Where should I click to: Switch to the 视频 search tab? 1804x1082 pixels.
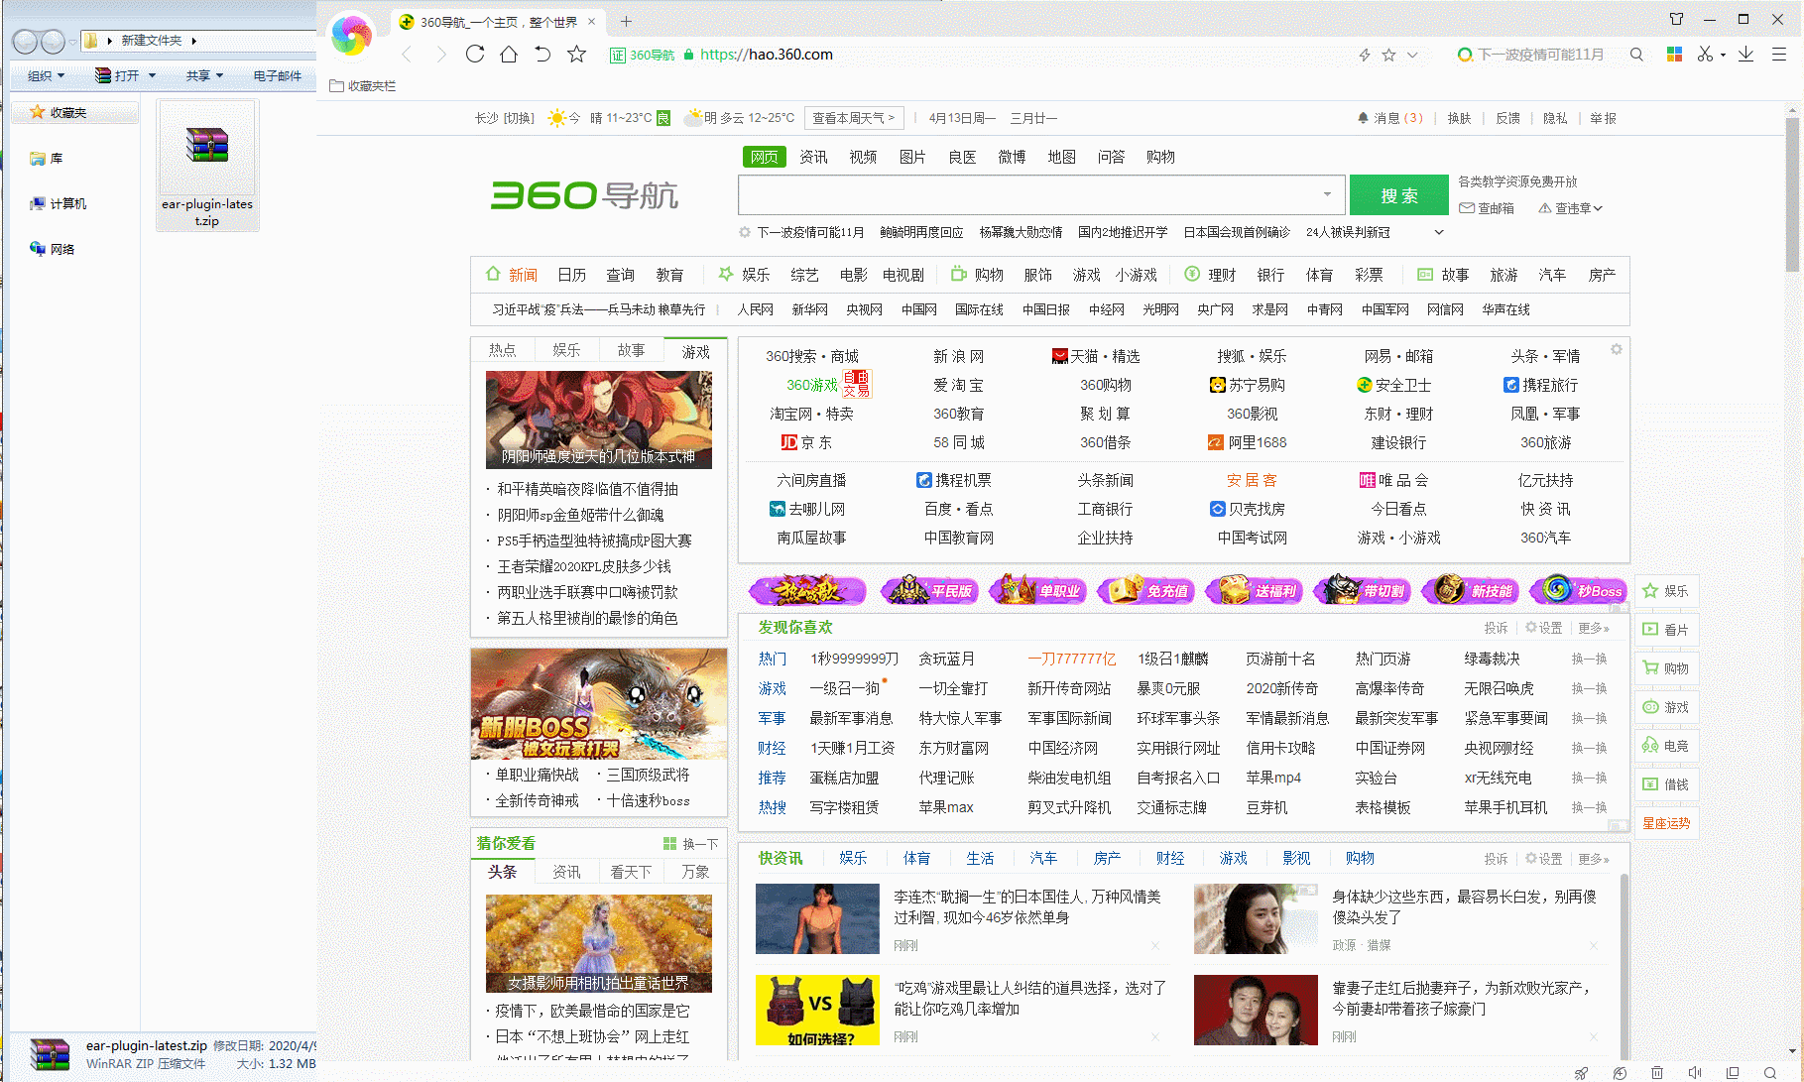[863, 157]
